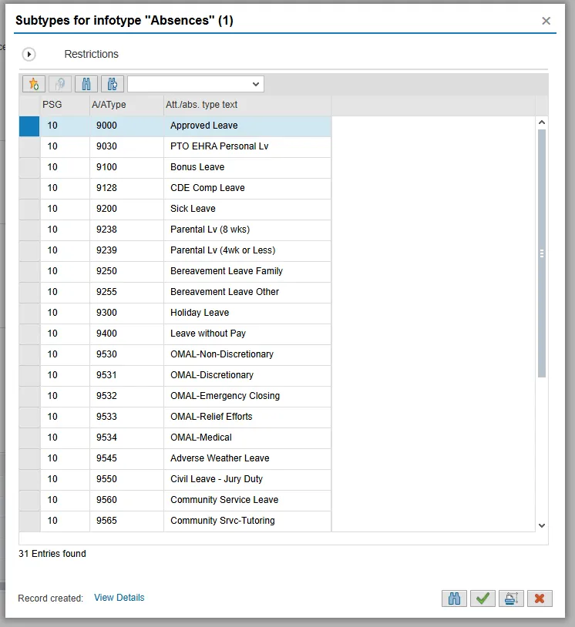Choose Leave without Pay in the list
The width and height of the screenshot is (575, 627).
point(207,334)
